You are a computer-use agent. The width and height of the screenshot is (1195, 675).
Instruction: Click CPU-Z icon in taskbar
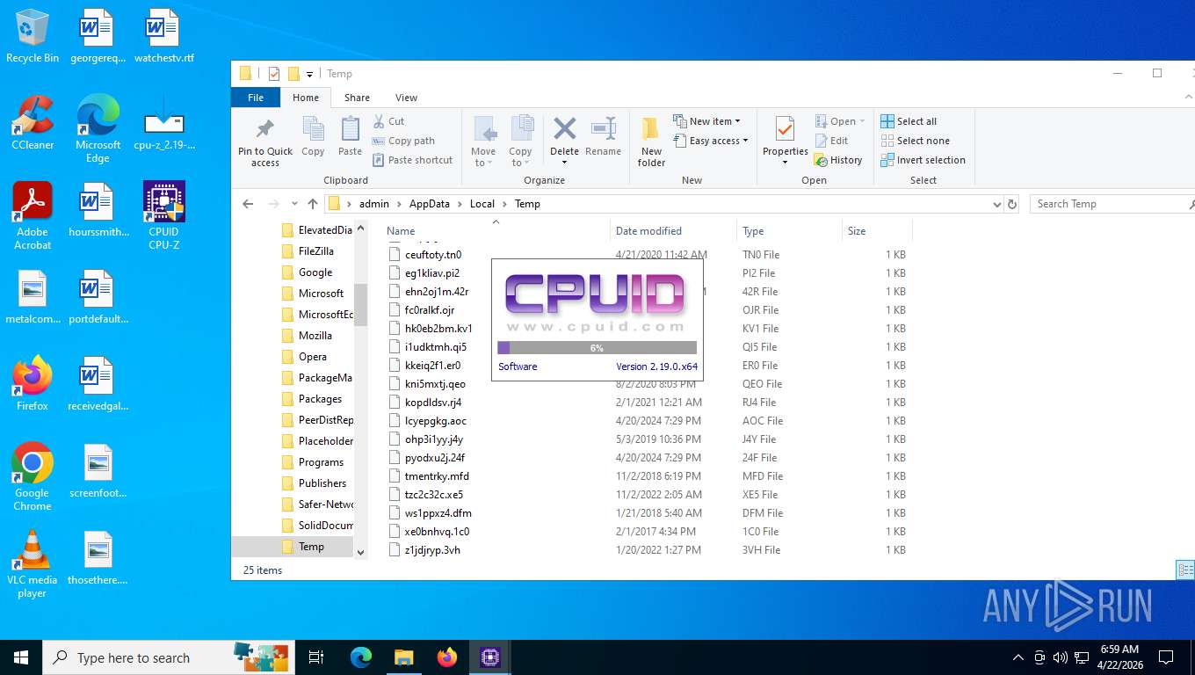[490, 657]
